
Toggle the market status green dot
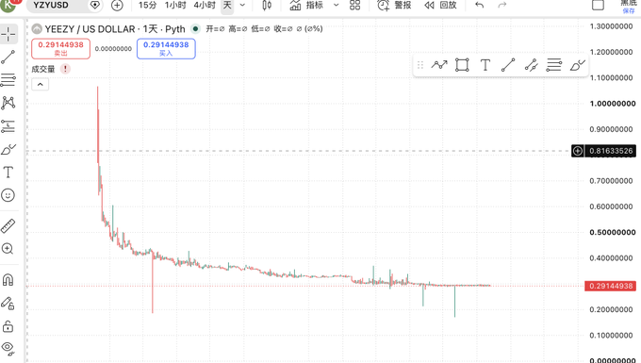coord(195,29)
